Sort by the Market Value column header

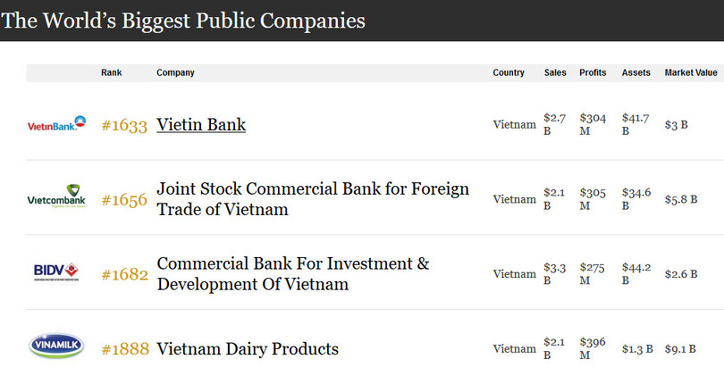click(x=691, y=73)
